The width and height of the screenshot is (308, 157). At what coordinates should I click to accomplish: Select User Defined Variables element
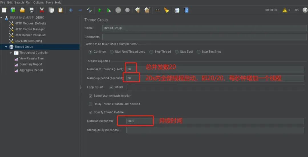pyautogui.click(x=30, y=35)
